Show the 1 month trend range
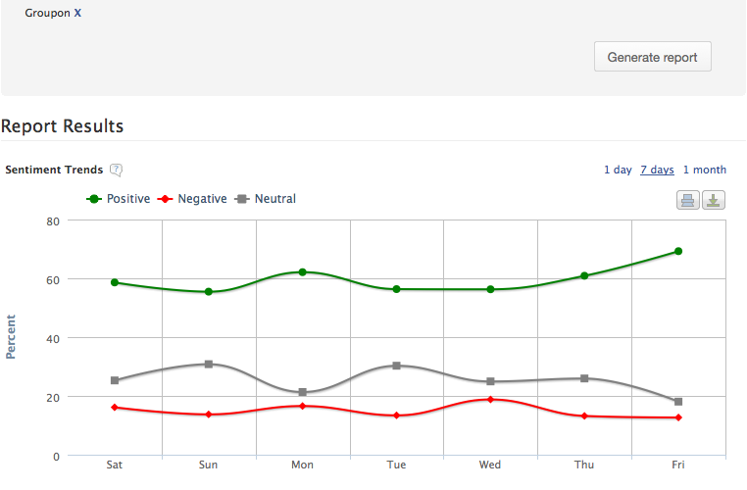 (704, 170)
